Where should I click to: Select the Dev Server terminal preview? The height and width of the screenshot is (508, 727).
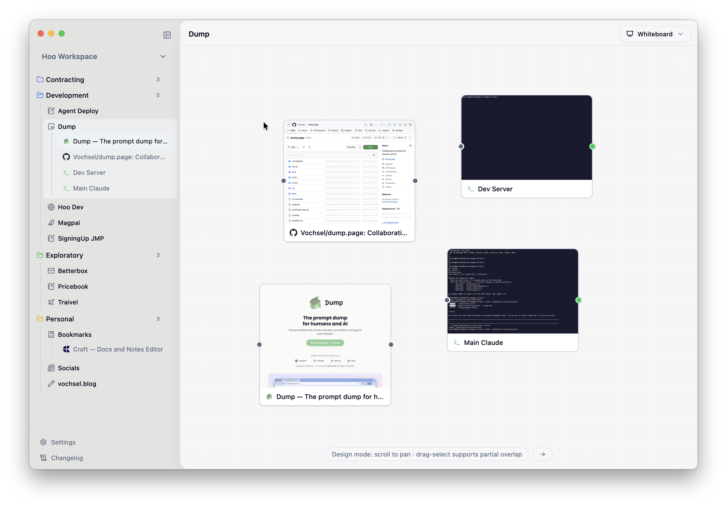[x=526, y=137]
